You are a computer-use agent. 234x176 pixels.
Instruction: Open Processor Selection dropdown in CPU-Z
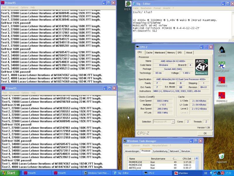tap(164, 122)
